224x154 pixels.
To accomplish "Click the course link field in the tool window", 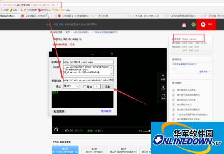I will (88, 80).
